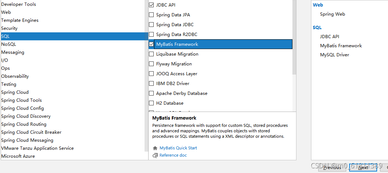Click the reference doc icon
The image size is (388, 173).
155,156
